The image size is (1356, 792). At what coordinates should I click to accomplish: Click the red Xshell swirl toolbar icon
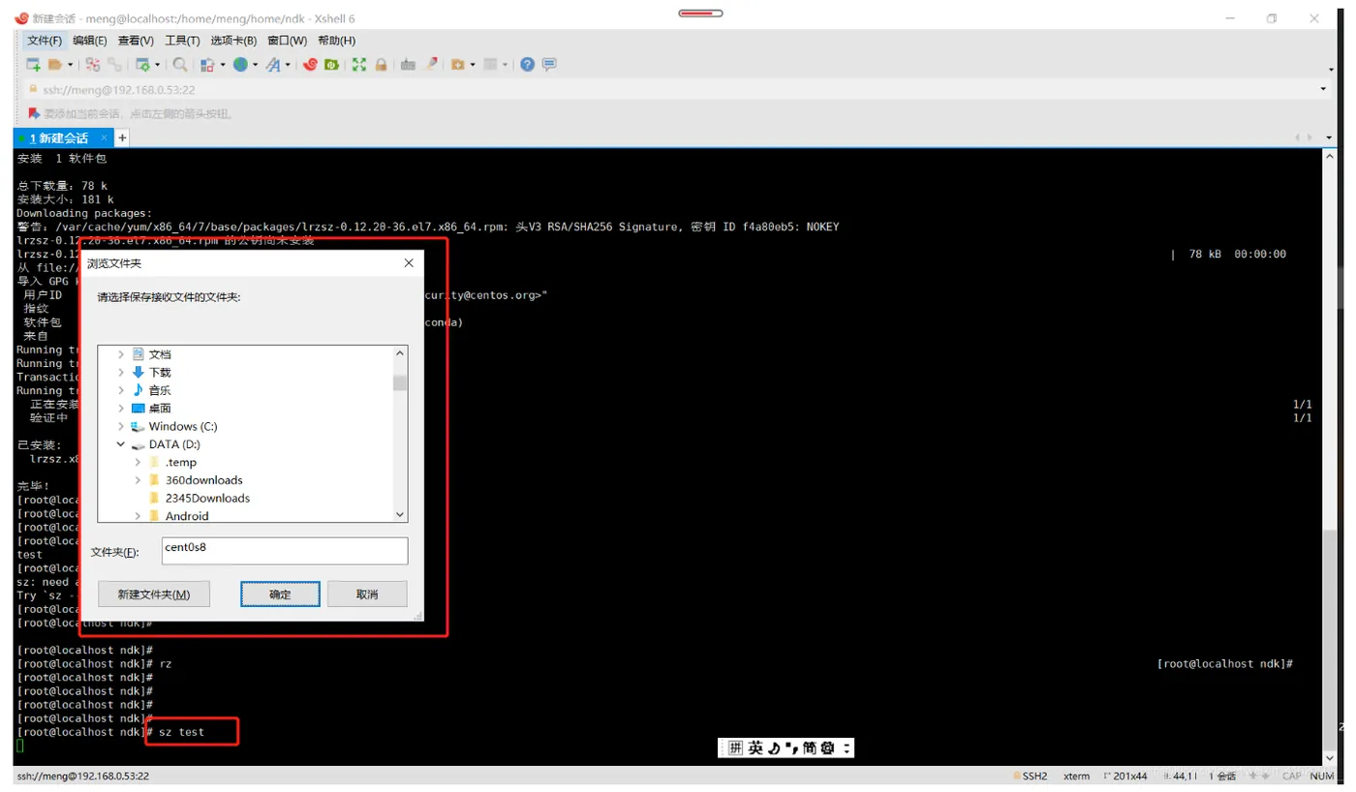click(310, 65)
